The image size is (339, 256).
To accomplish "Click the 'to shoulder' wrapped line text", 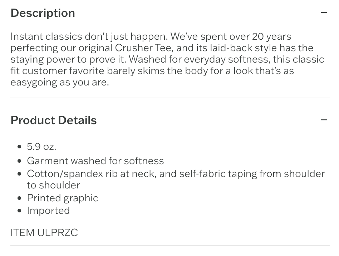I will coord(53,185).
